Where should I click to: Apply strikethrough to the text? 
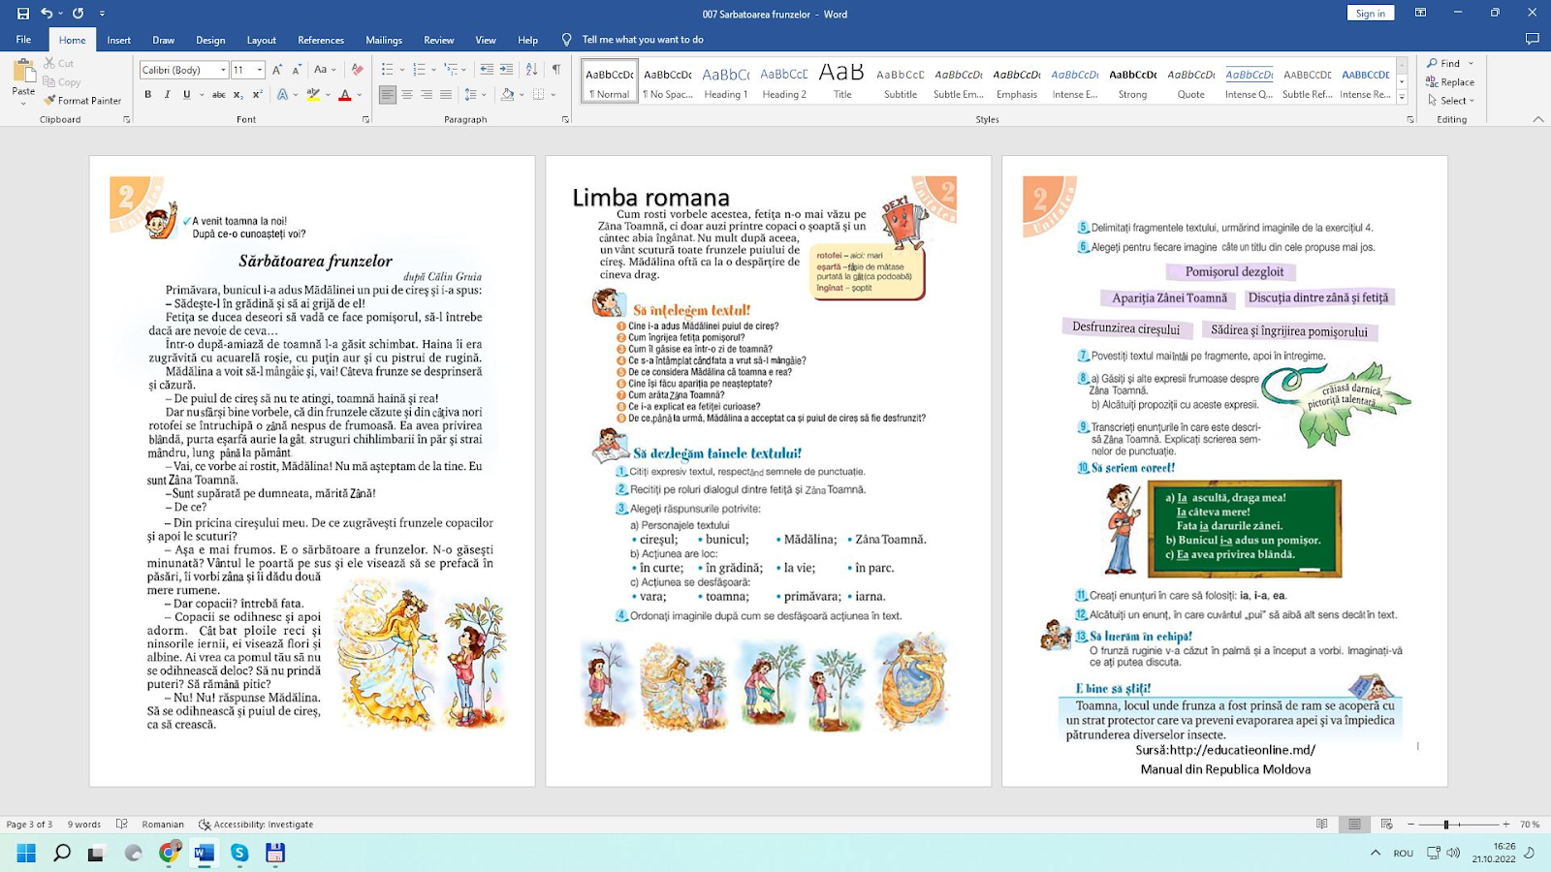[x=219, y=95]
